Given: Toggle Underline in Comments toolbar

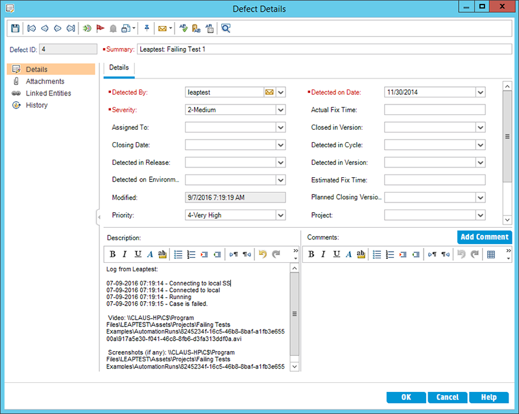Looking at the screenshot, I should 336,254.
